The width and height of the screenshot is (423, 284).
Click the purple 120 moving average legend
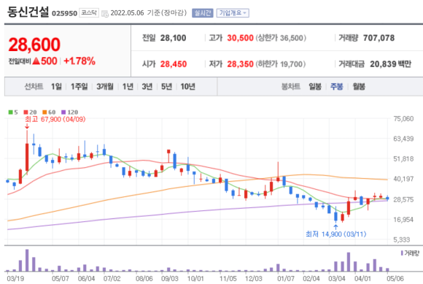[69, 112]
